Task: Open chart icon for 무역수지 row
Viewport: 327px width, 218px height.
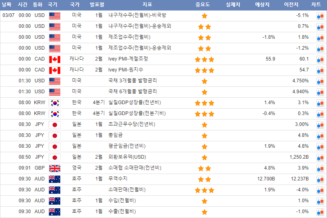Action: coord(320,179)
